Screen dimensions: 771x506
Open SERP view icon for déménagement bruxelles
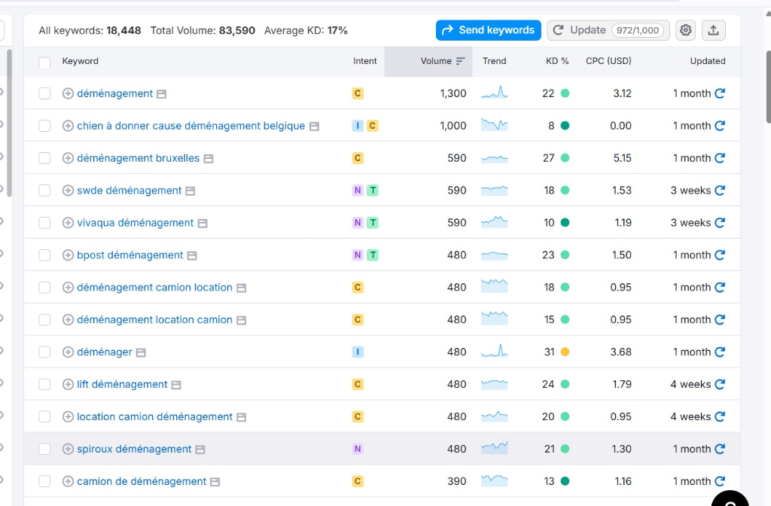[209, 159]
